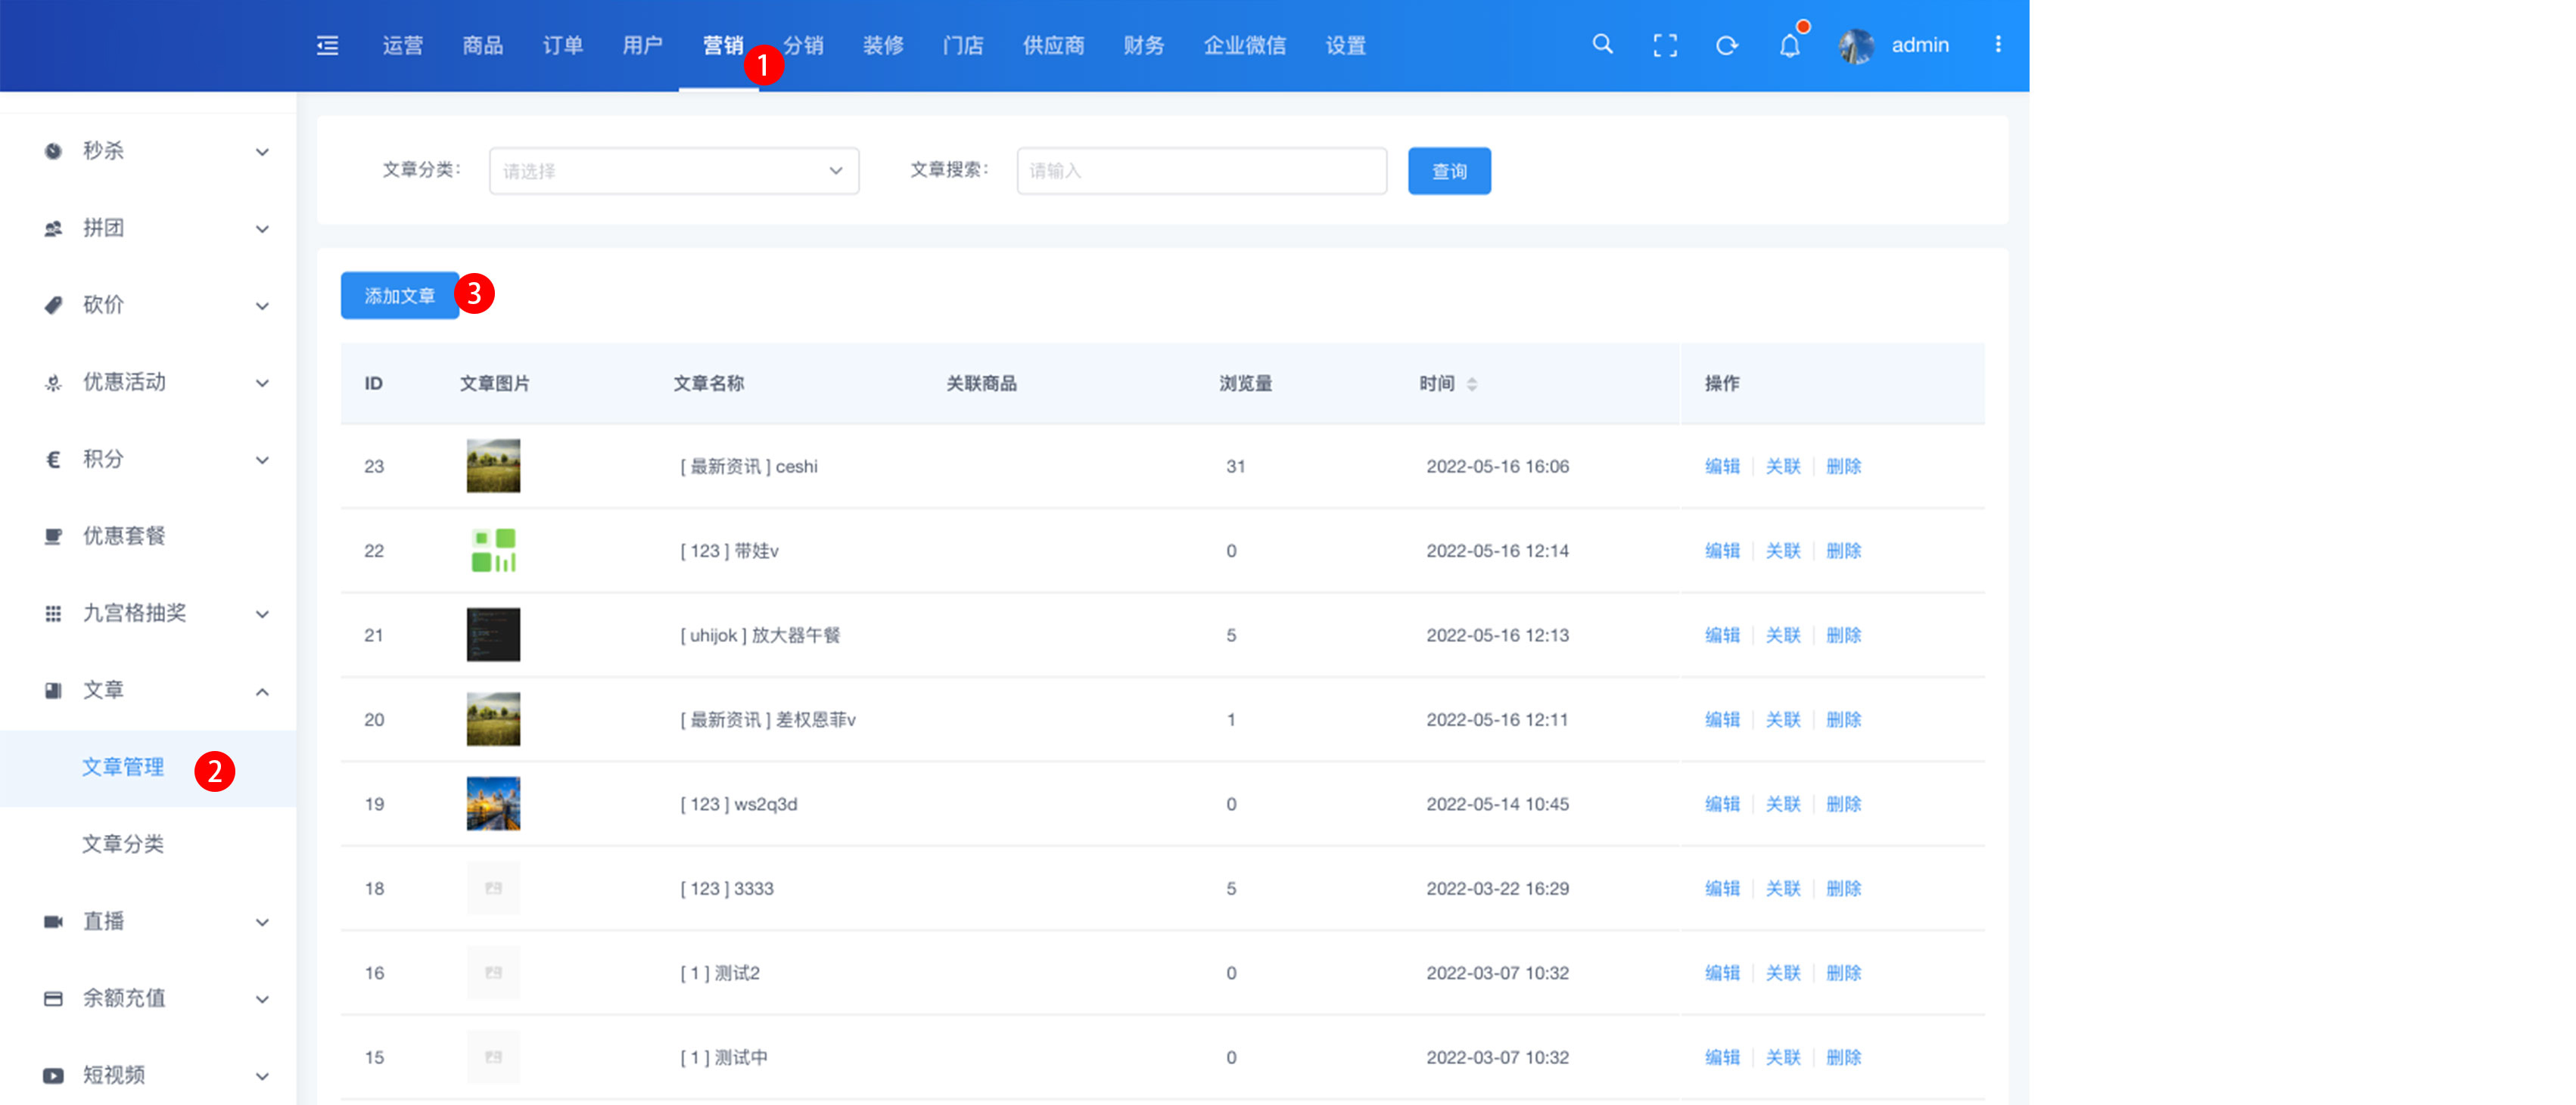Click the admin avatar image
2576x1105 pixels.
coord(1856,46)
